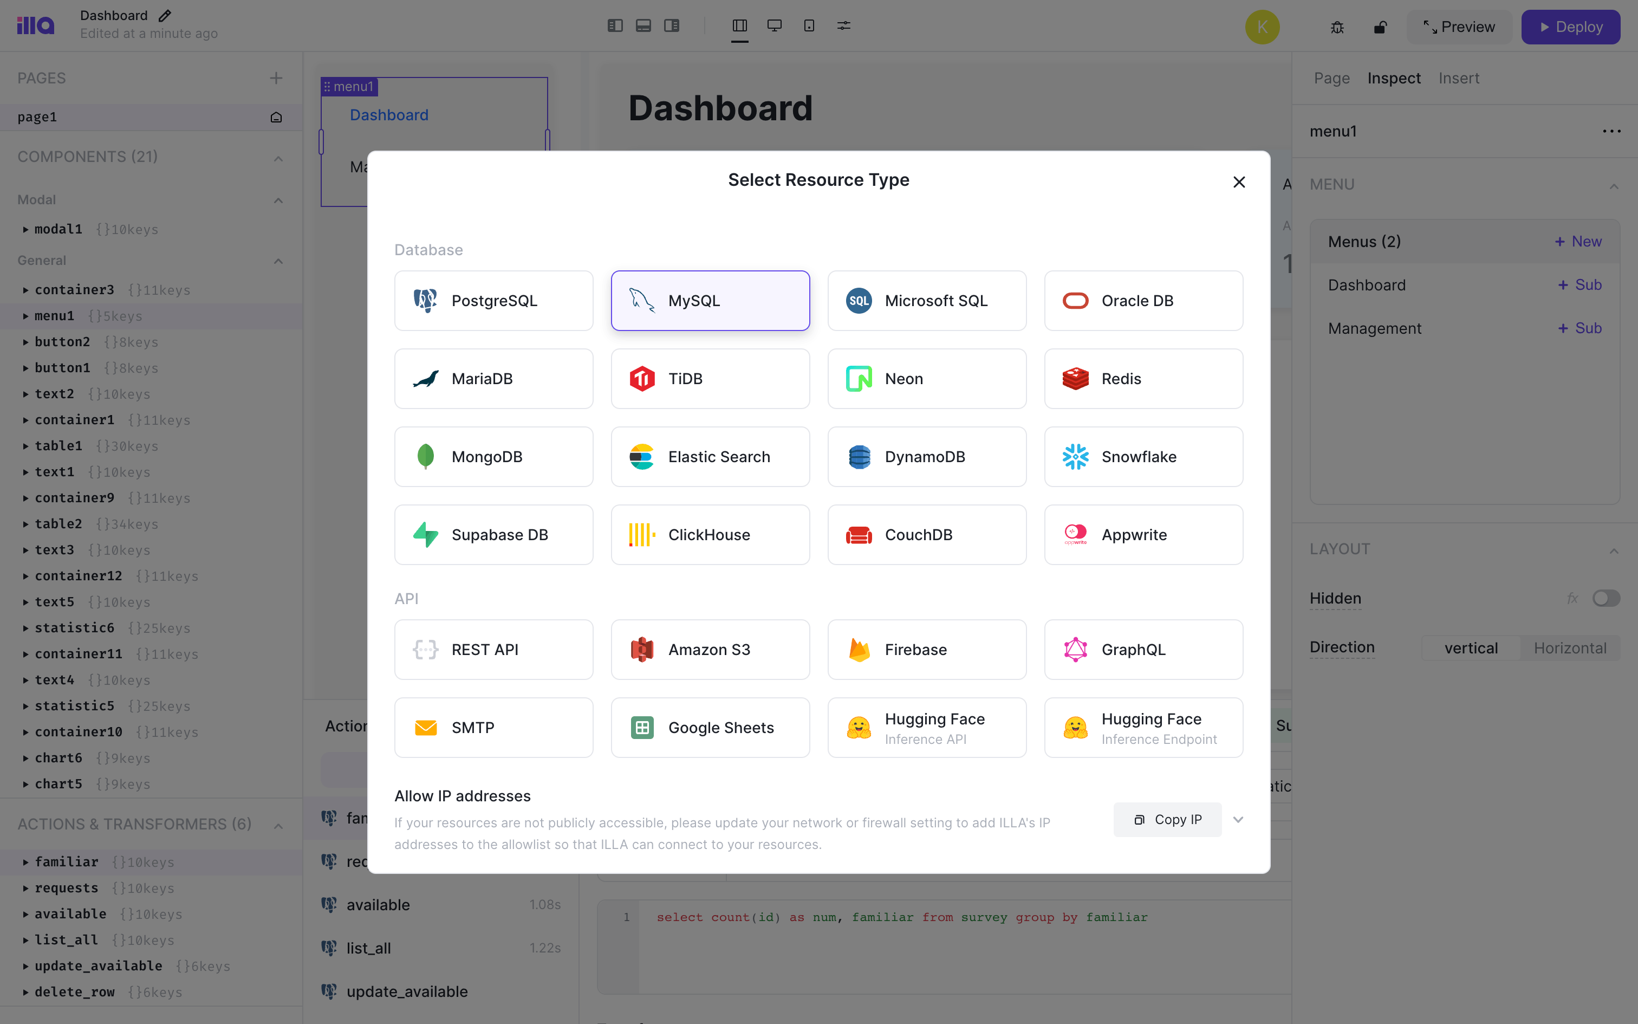Collapse the MENU section
1638x1024 pixels.
[x=1614, y=186]
